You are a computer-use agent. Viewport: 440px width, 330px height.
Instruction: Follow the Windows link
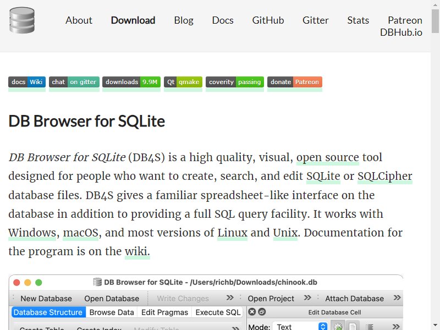pos(32,233)
